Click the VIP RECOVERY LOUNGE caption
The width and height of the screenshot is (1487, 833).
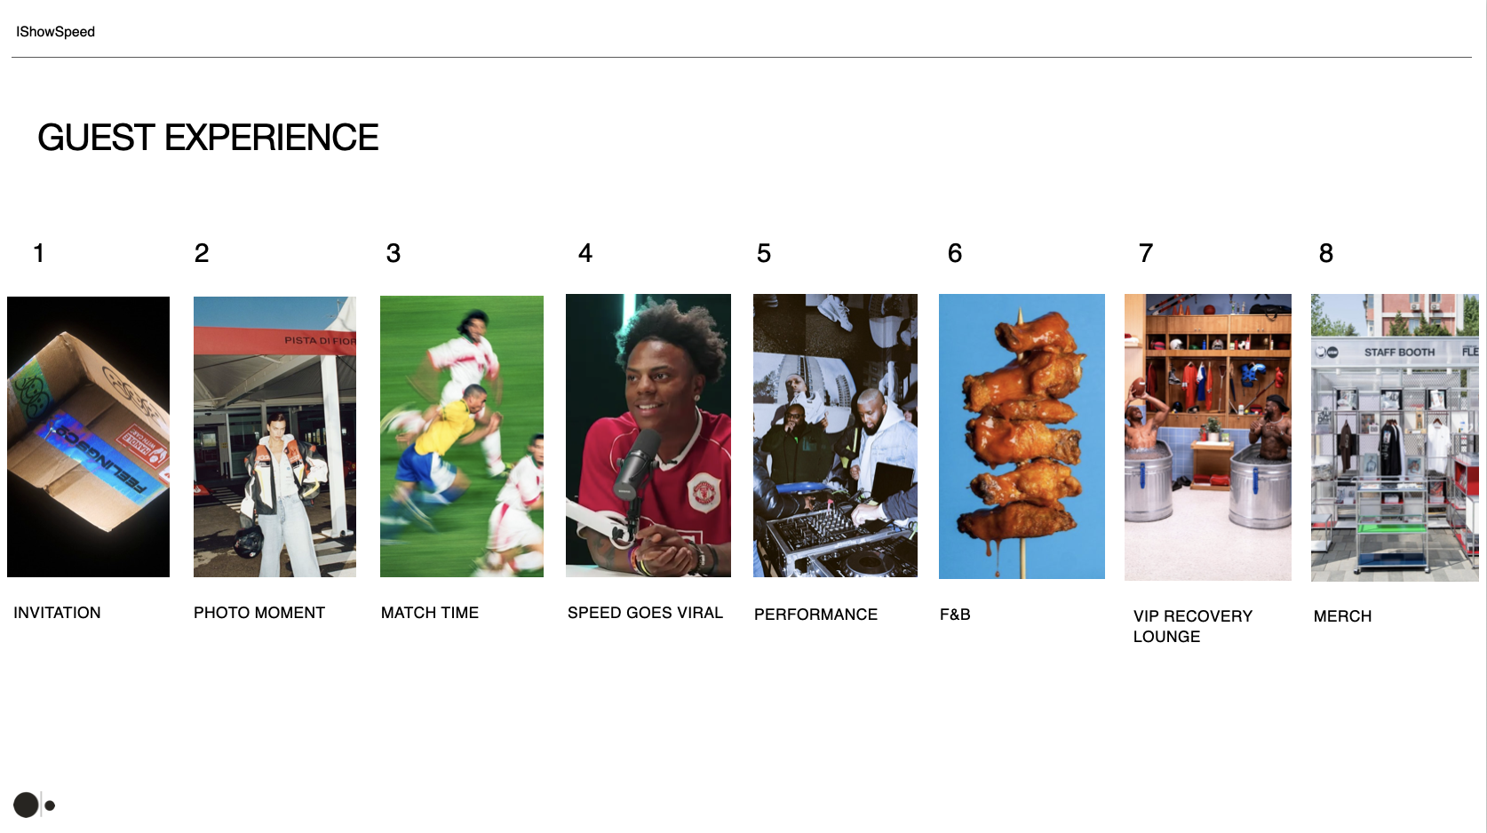pos(1193,626)
